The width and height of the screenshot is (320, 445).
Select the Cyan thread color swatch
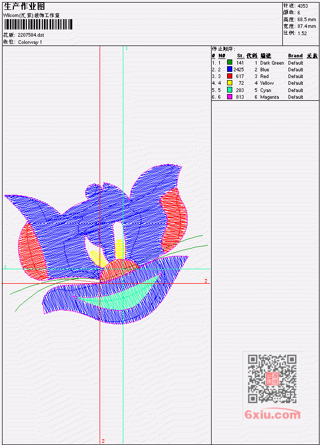pos(230,90)
